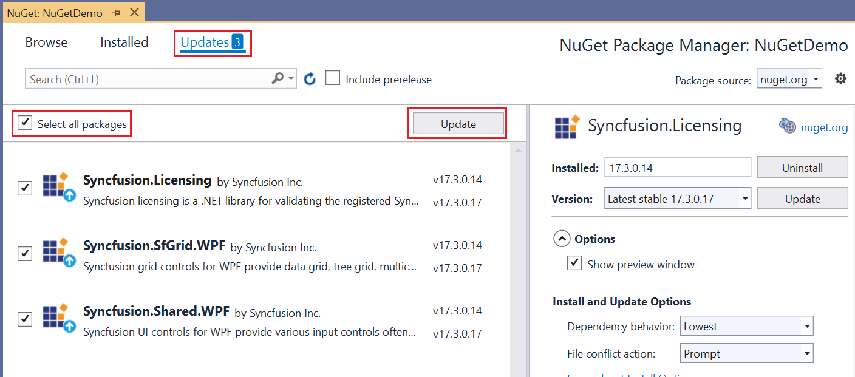The image size is (855, 377).
Task: Switch to the Browse tab
Action: (47, 42)
